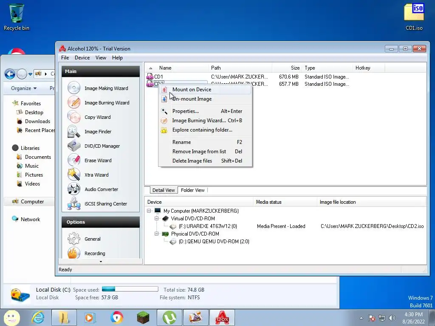Screen dimensions: 435x326
Task: Start the Erase Wizard
Action: click(89, 160)
